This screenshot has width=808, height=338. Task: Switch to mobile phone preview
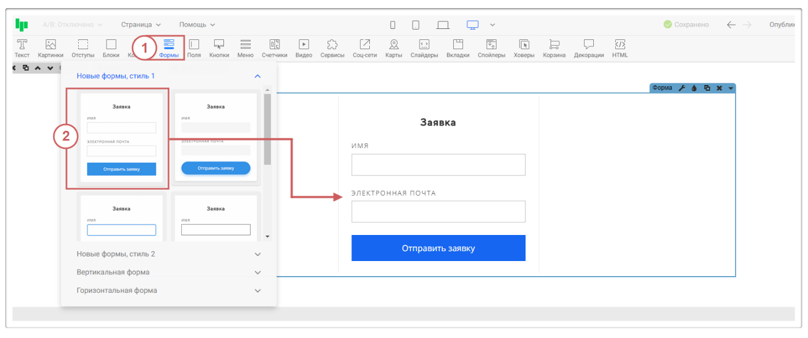click(392, 25)
